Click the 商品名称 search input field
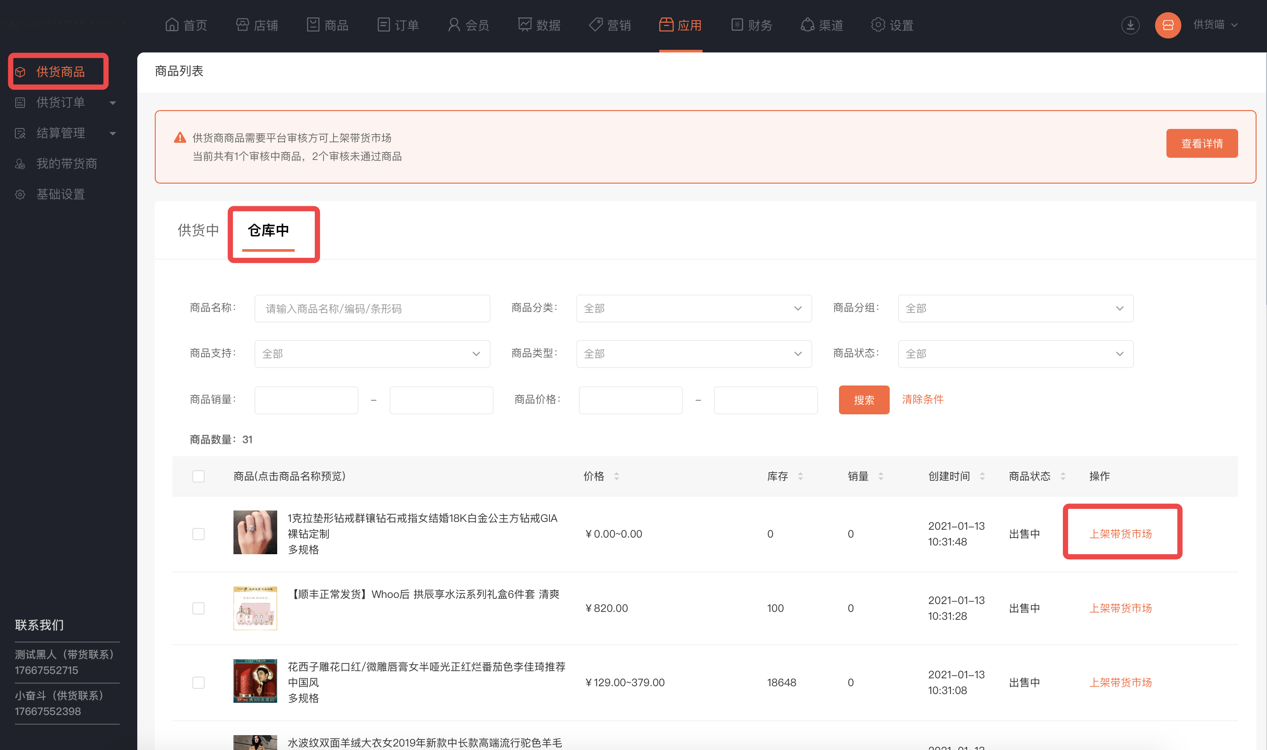 pos(372,308)
